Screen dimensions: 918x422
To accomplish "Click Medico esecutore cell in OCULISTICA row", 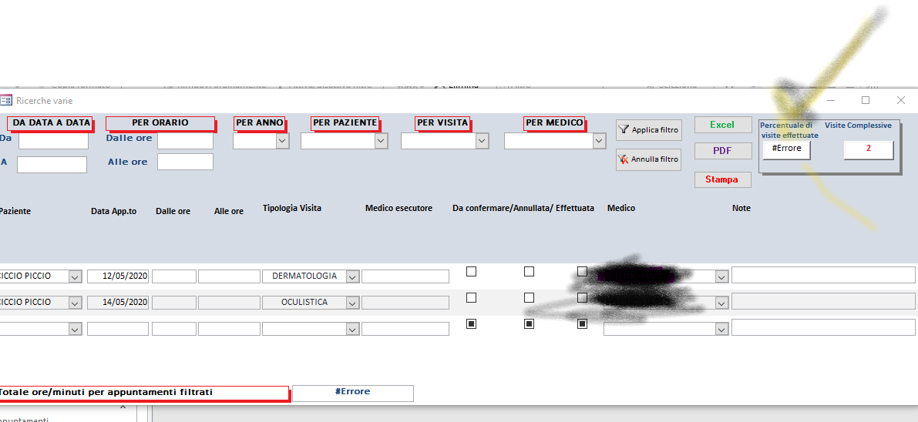I will click(405, 303).
